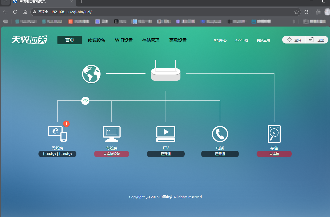
Task: Click browser back arrow
Action: 5,12
